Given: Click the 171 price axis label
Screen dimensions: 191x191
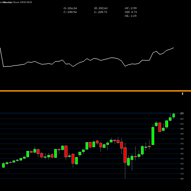Looking at the screenshot, I should point(182,144).
